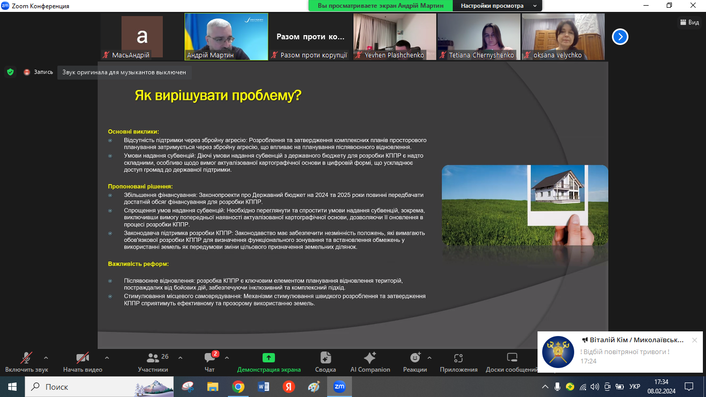Show next participants with blue arrow
Image resolution: width=706 pixels, height=397 pixels.
620,37
